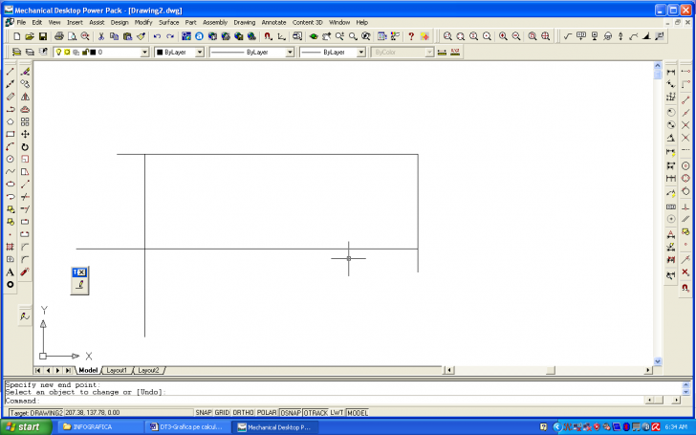Open the lineweight ByLayer dropdown
Image resolution: width=696 pixels, height=435 pixels.
coord(361,53)
